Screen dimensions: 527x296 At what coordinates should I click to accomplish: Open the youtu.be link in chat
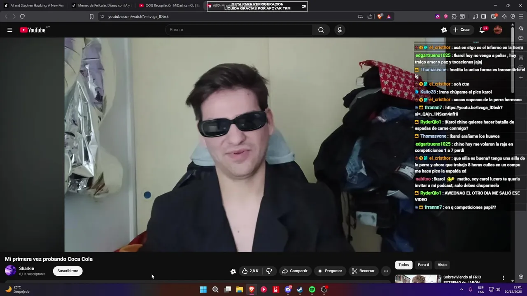pyautogui.click(x=459, y=111)
